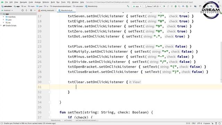Click the MainActivity breadcrumb in navigation bar

pyautogui.click(x=91, y=6)
